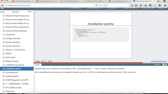168x94 pixels.
Task: Click the red slide progress bar
Action: point(88,63)
